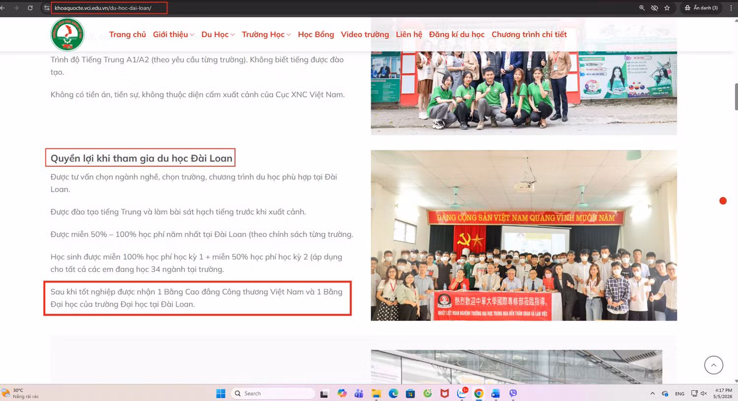
Task: Click the muted speaker volume icon
Action: (704, 394)
